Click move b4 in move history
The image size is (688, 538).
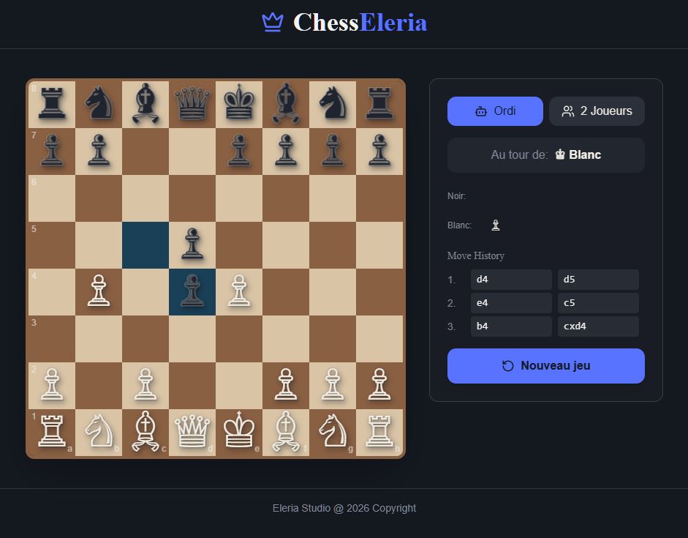[x=511, y=326]
